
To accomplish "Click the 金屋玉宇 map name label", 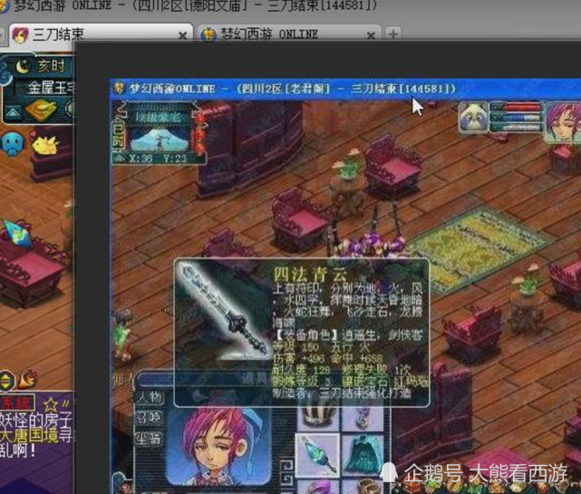I will coord(51,88).
